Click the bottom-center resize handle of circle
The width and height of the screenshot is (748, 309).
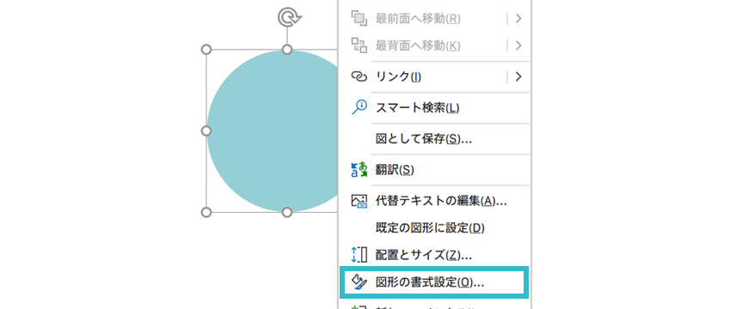286,212
